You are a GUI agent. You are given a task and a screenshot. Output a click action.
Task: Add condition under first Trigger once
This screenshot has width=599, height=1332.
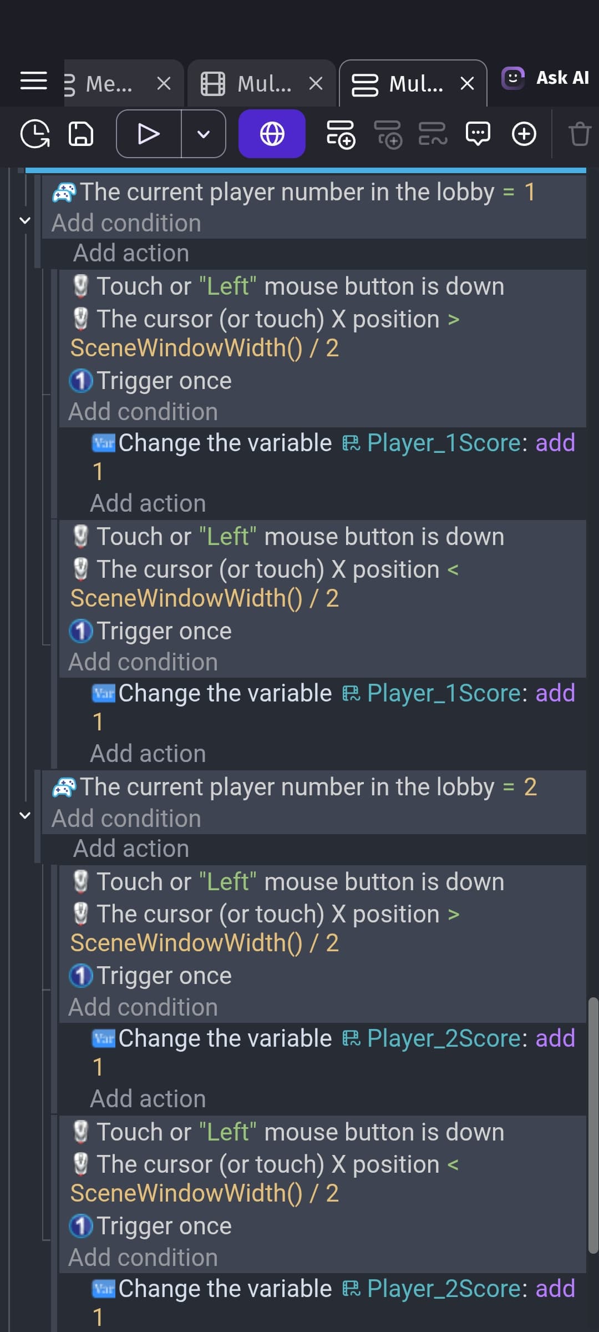[143, 412]
